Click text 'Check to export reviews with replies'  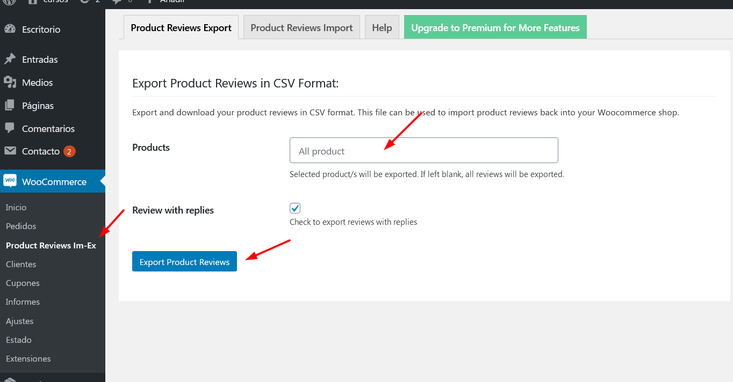tap(354, 222)
